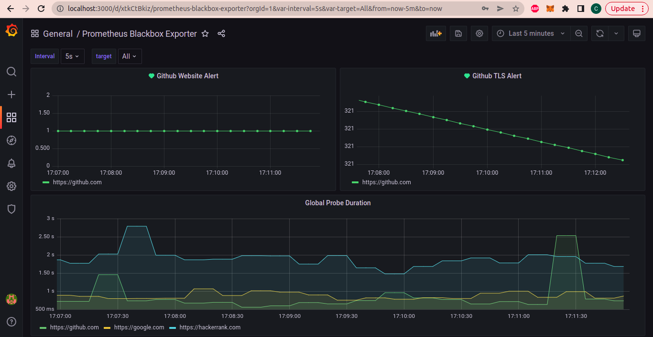The image size is (653, 337).
Task: Open the Grafana home logo
Action: (11, 31)
